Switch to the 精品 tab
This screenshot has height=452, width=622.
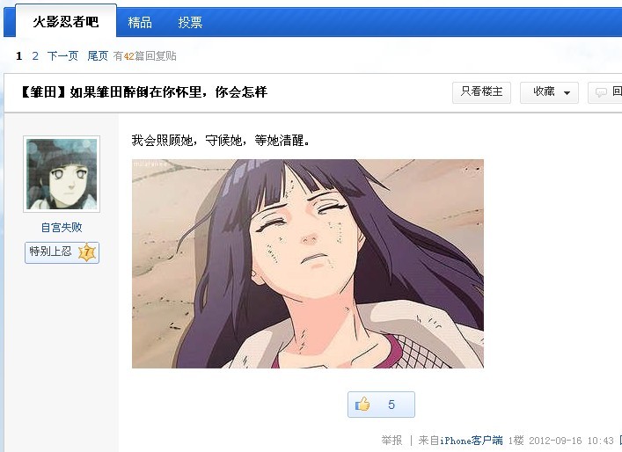coord(140,22)
